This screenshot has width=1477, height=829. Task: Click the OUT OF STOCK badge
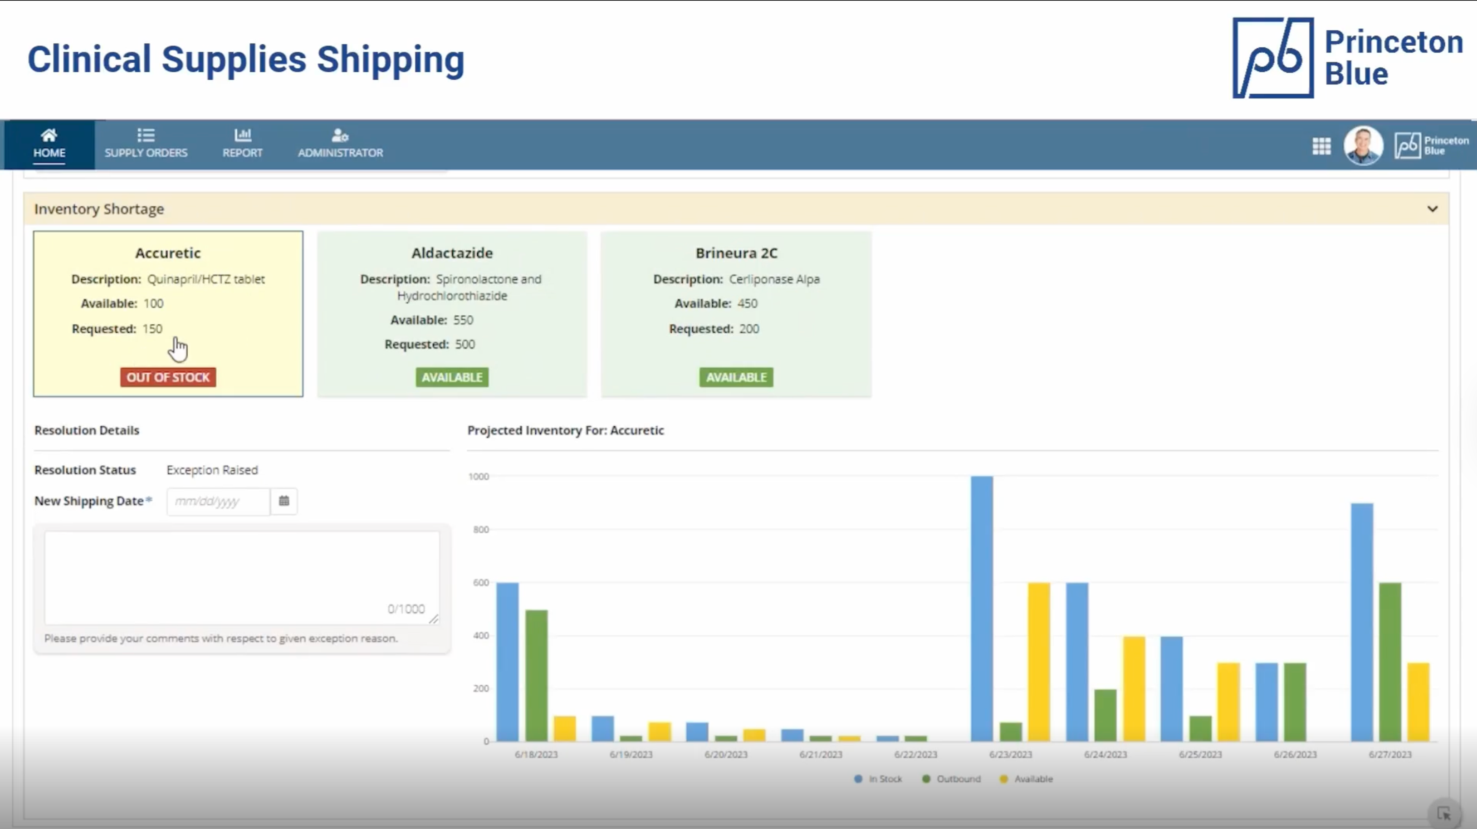[168, 377]
